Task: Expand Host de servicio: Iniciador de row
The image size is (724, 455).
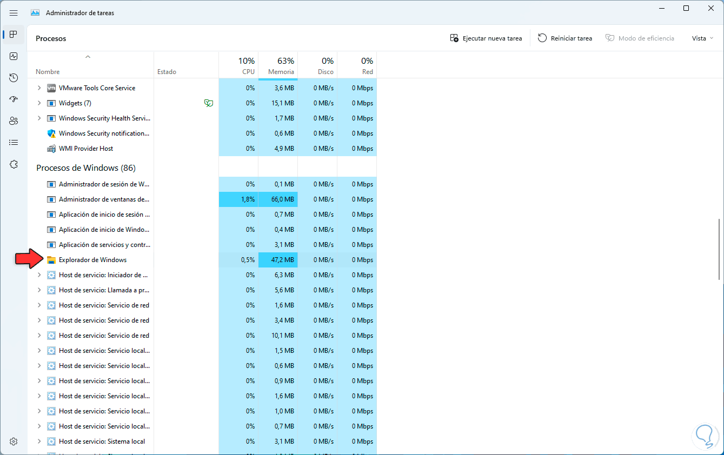Action: point(39,275)
